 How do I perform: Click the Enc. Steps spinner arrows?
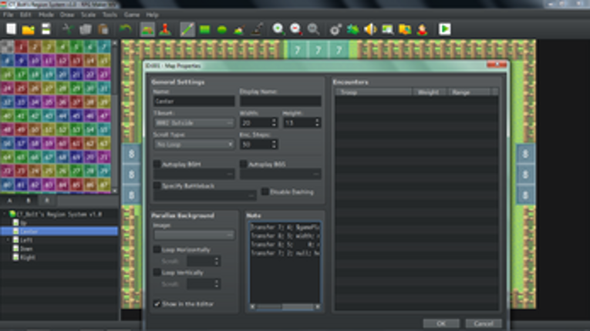tap(274, 144)
